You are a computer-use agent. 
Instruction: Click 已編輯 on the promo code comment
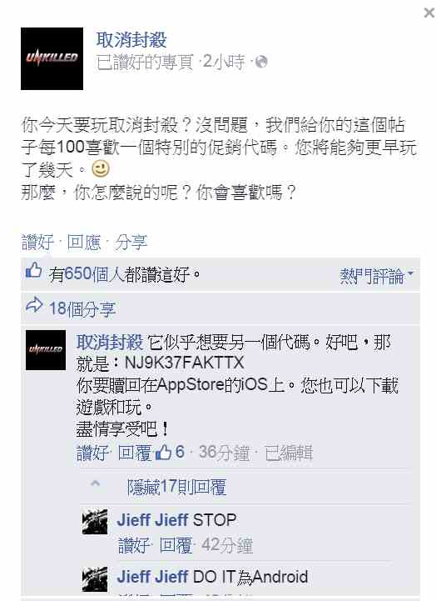(x=289, y=453)
